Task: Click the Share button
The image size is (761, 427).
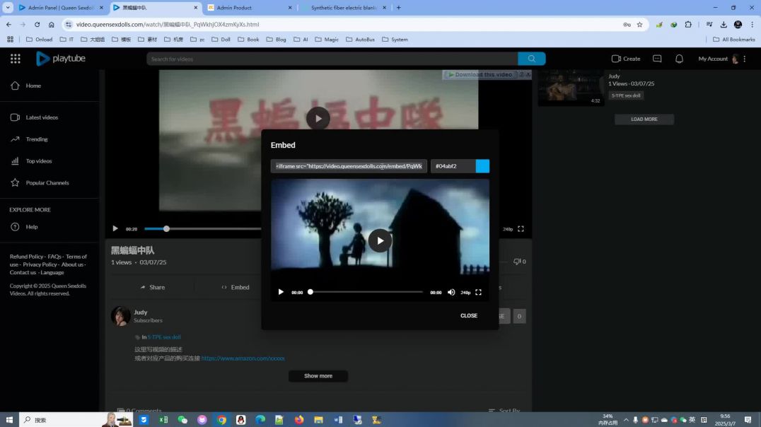Action: click(152, 287)
